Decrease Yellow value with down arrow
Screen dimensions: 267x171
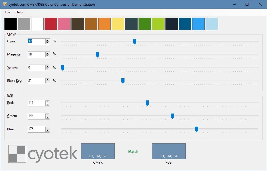(x=47, y=69)
